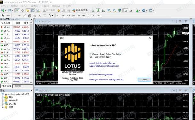Screen dimensions: 195x120
Task: Select the horizontal line drawing tool
Action: (19, 16)
